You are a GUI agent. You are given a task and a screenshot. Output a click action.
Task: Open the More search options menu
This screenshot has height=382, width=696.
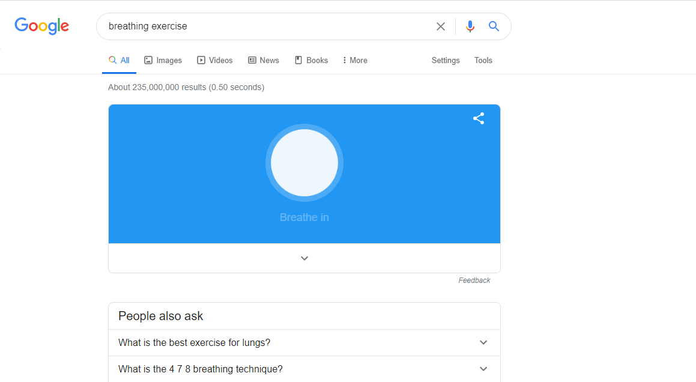355,60
